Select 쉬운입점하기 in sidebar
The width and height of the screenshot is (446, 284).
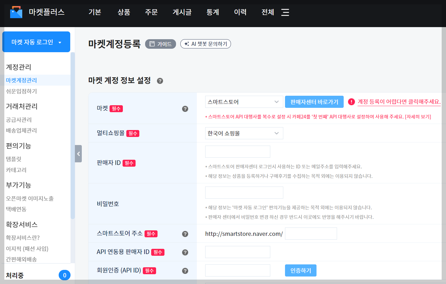(21, 91)
